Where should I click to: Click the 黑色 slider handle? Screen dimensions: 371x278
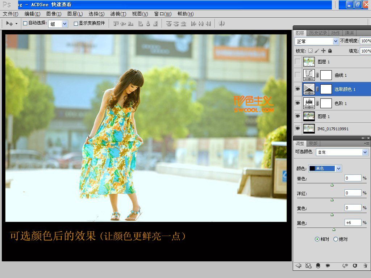334,229
